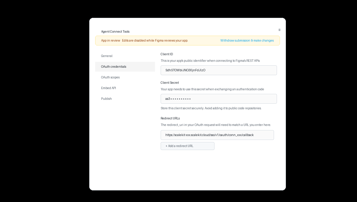Click the "Store this client secret securely" note
The width and height of the screenshot is (357, 202).
211,108
